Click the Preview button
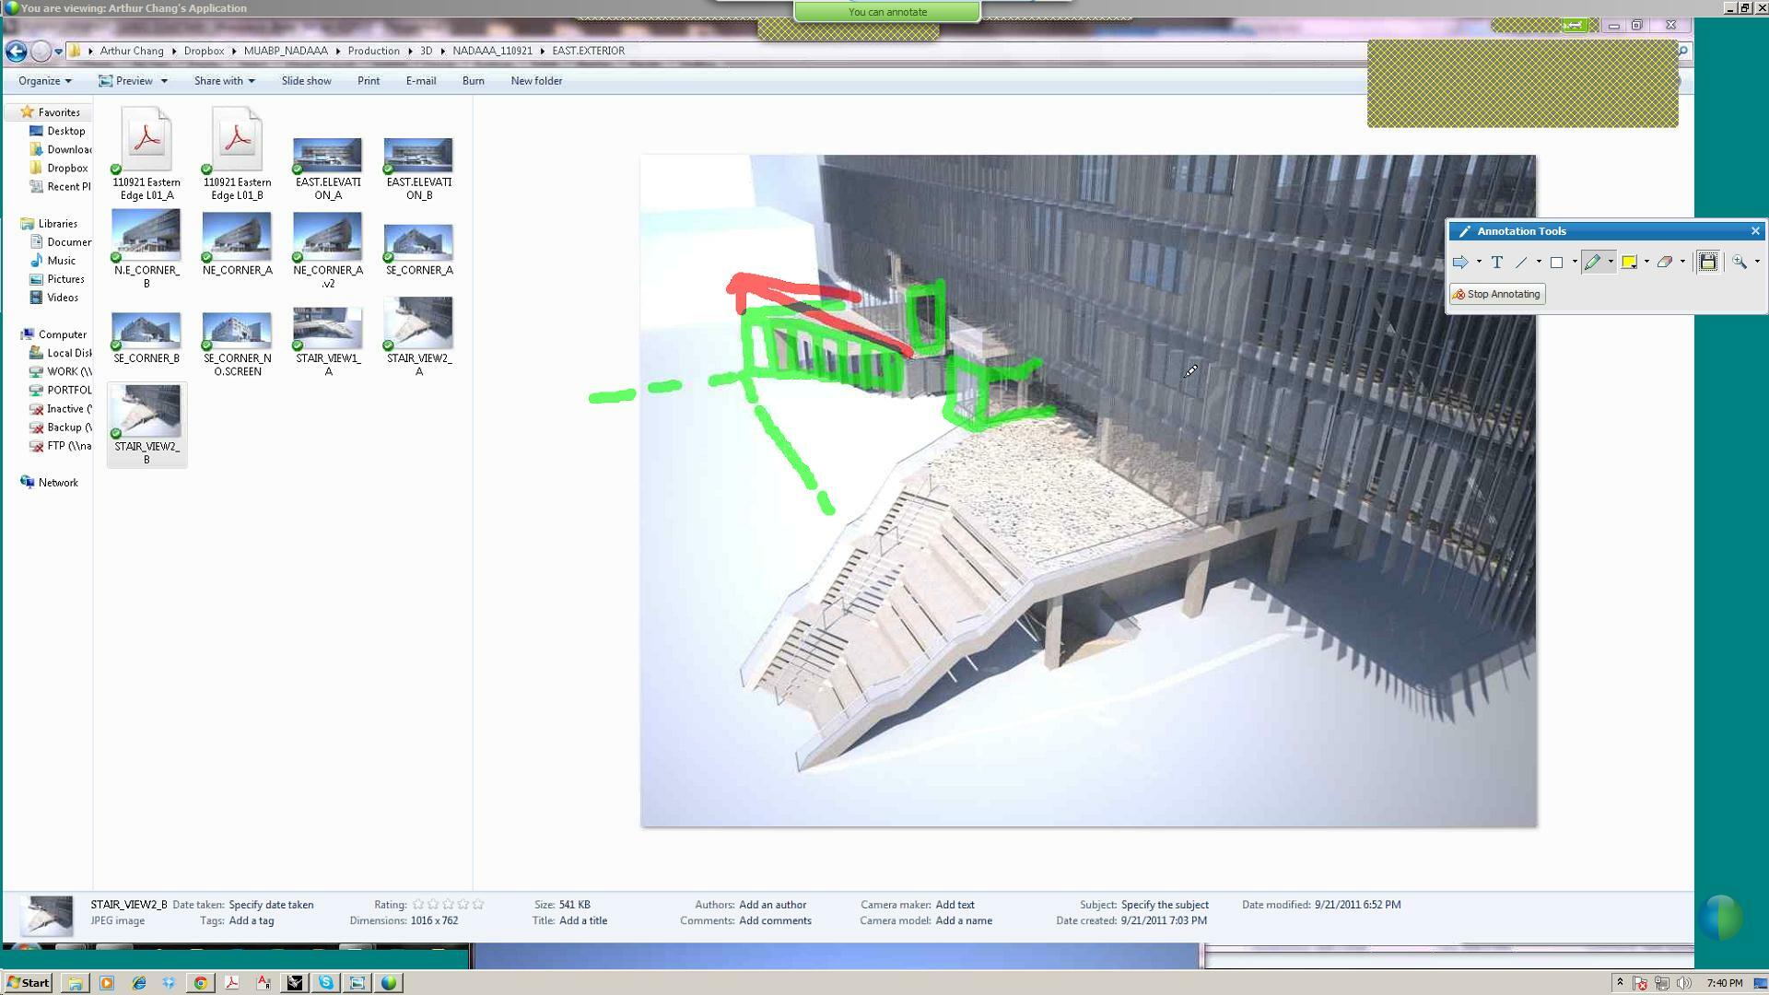 126,81
